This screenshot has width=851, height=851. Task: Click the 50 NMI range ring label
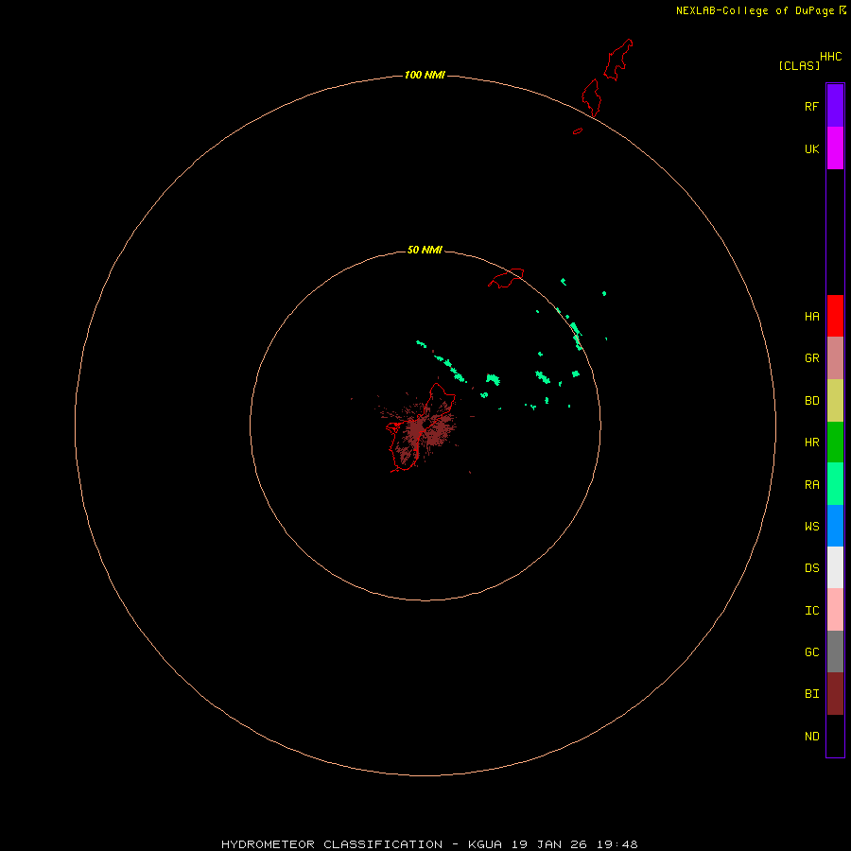[x=425, y=250]
